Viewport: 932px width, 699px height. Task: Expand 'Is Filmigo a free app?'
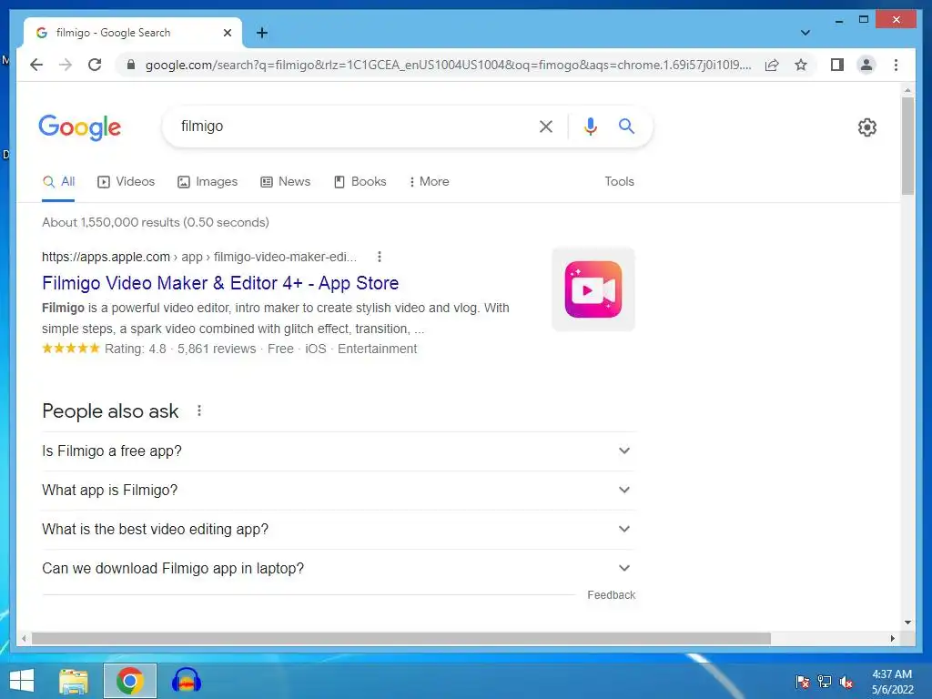pos(339,451)
